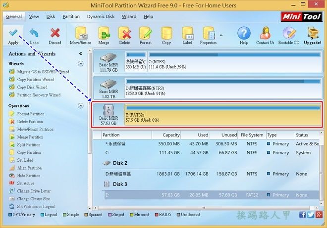Open the Google Plus link icon
The width and height of the screenshot is (327, 228).
[319, 215]
